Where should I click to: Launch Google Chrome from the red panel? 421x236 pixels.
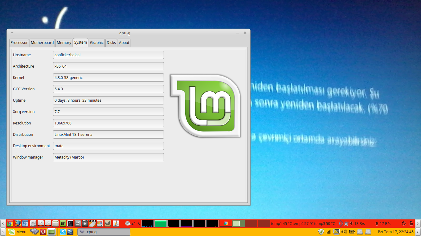10,223
